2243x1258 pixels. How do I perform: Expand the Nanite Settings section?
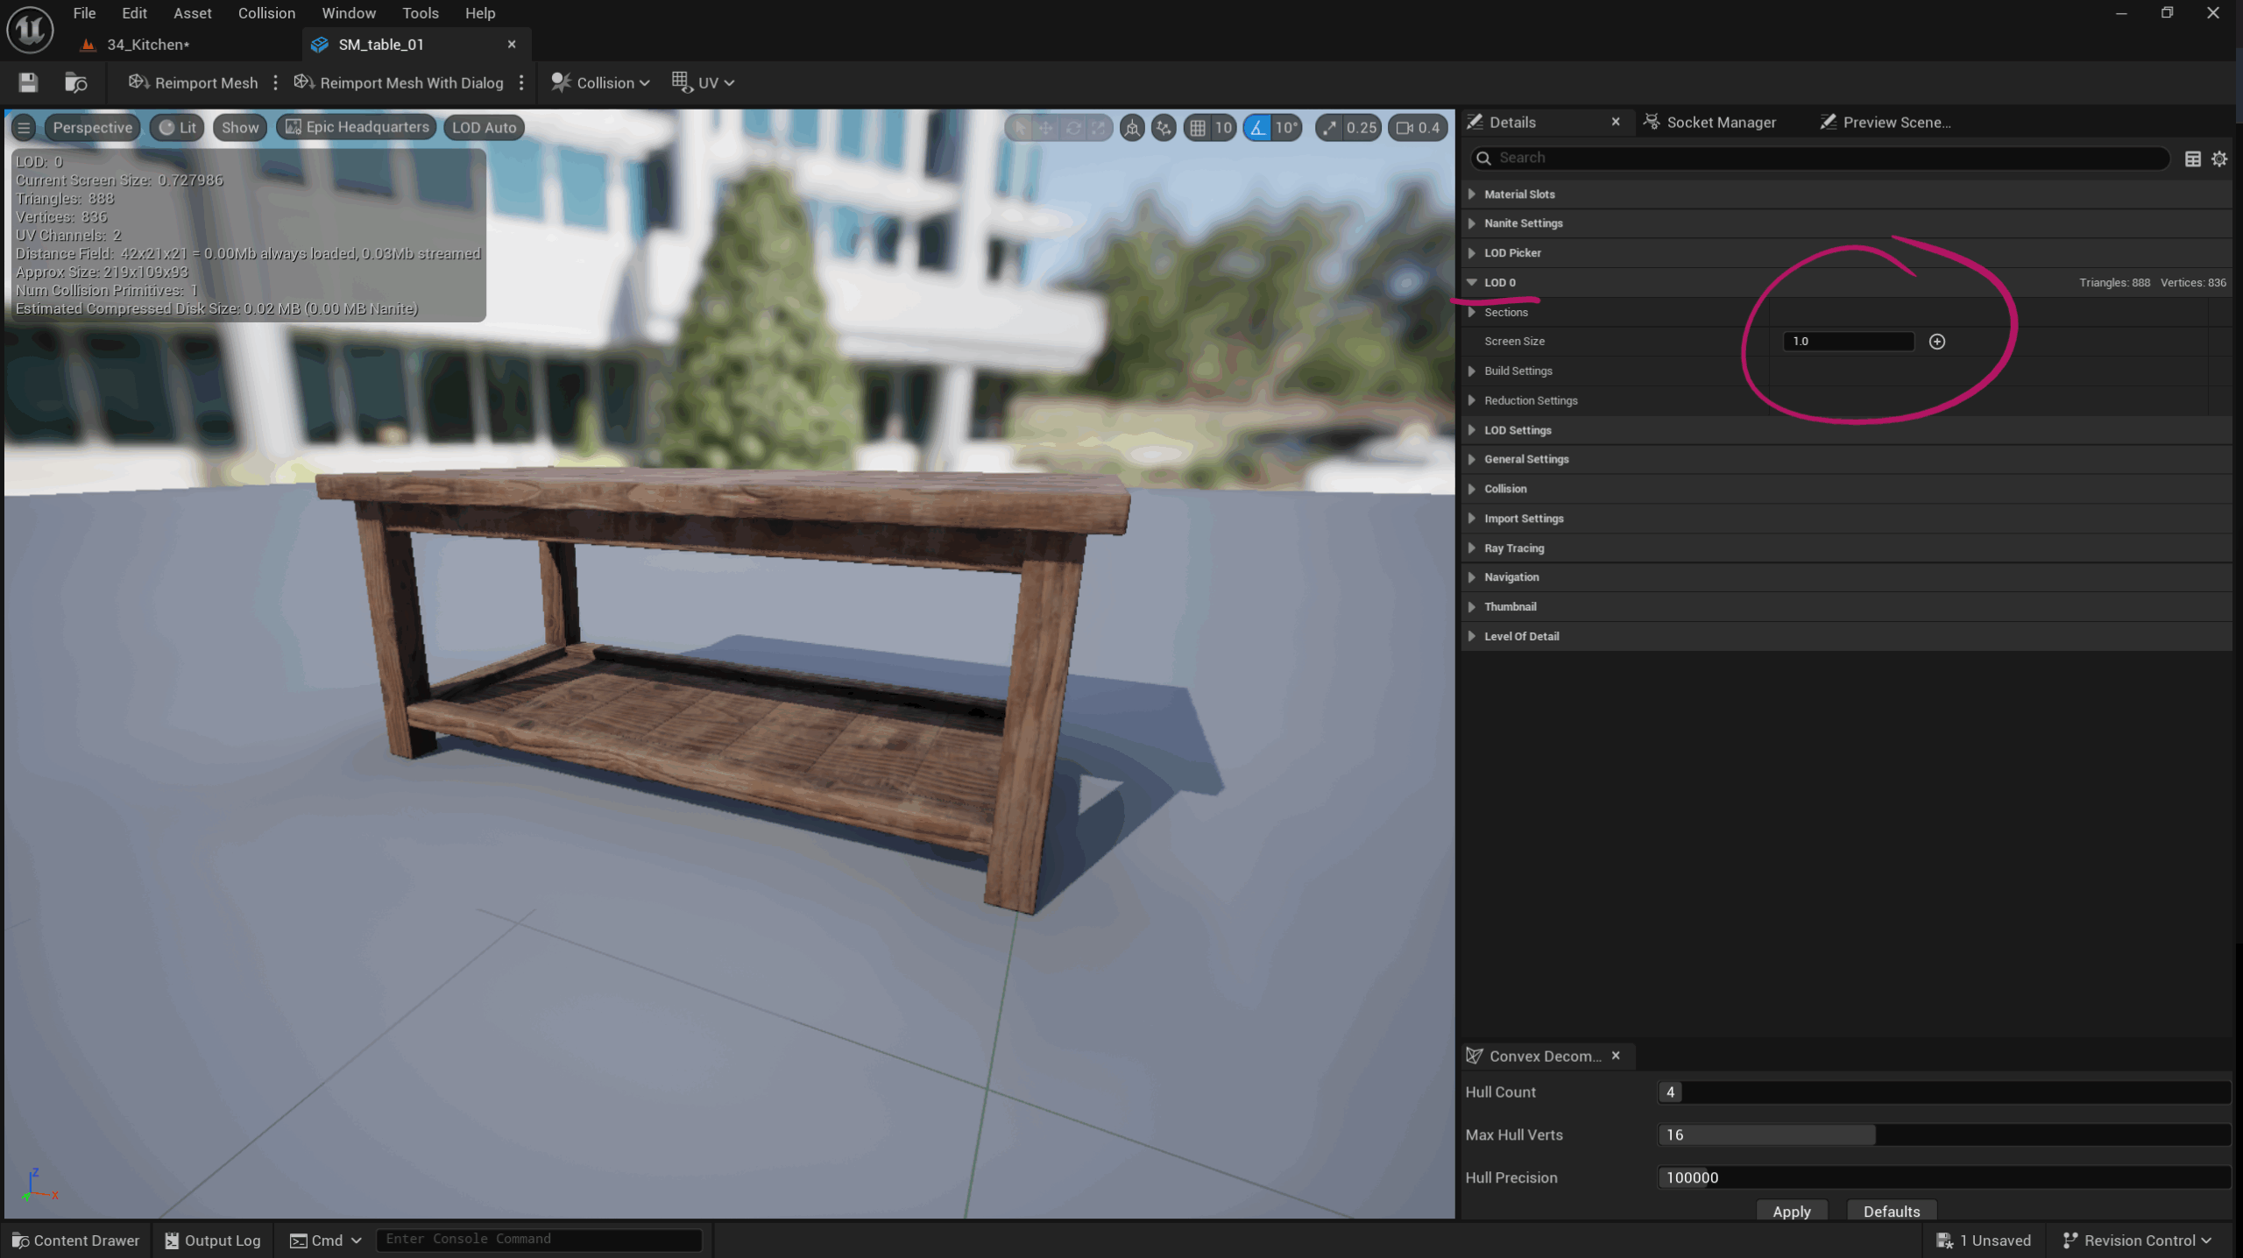(x=1472, y=223)
